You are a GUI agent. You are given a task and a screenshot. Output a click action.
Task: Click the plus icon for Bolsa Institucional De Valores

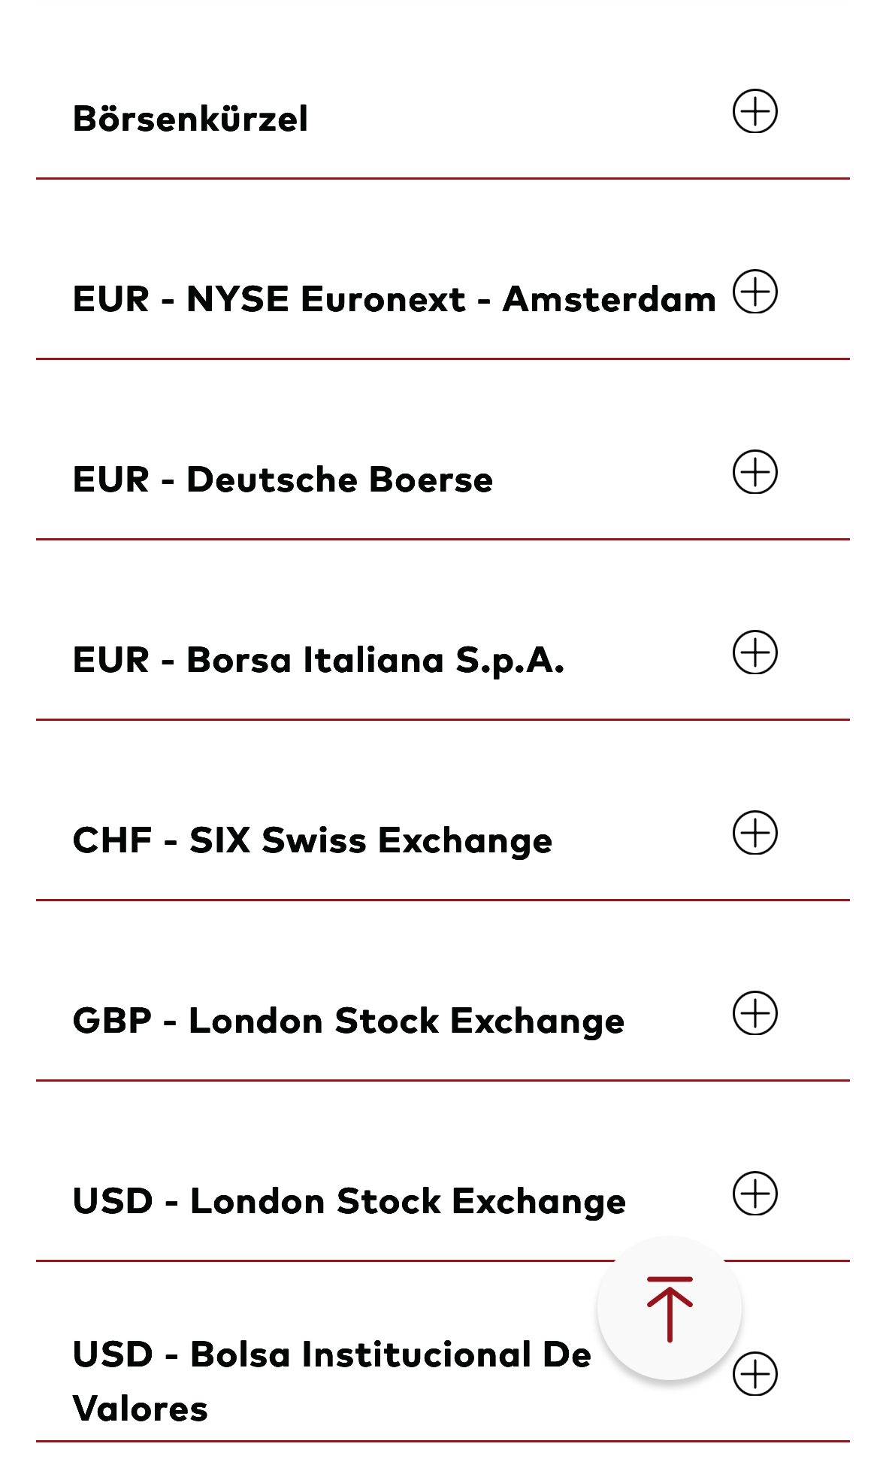754,1374
